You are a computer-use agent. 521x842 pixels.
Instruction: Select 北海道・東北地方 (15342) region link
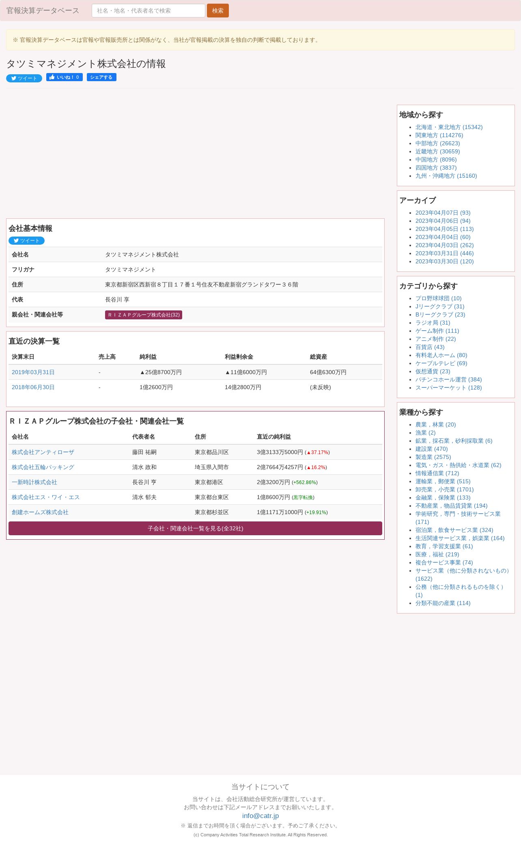(449, 127)
